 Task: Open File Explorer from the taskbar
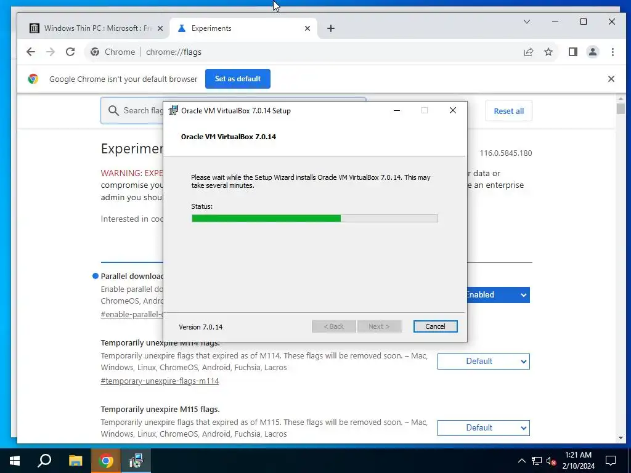click(x=75, y=461)
